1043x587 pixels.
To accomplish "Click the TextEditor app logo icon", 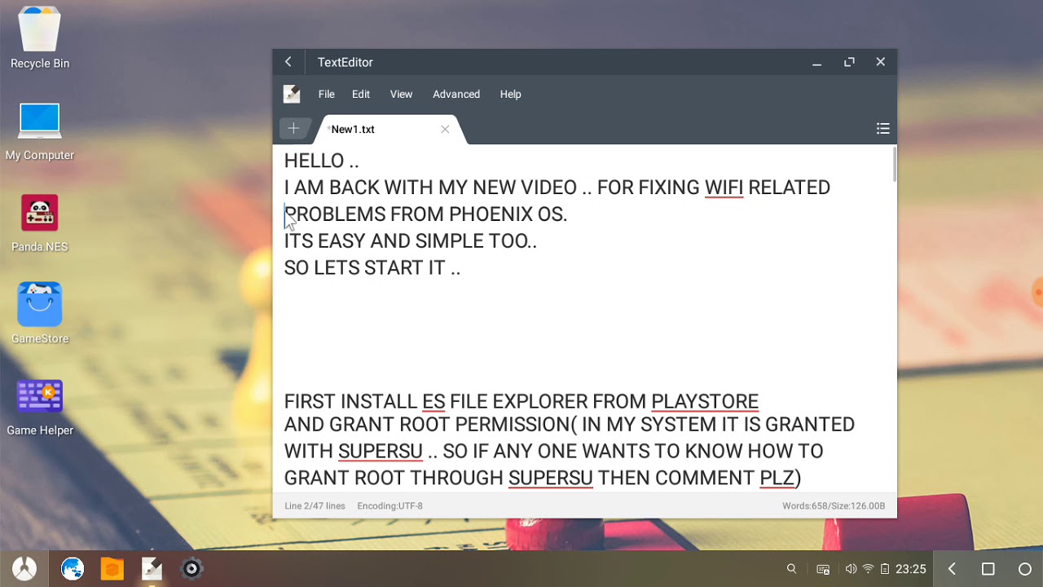I will [292, 95].
